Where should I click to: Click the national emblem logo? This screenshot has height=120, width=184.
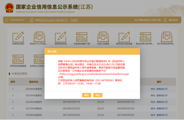pyautogui.click(x=9, y=8)
